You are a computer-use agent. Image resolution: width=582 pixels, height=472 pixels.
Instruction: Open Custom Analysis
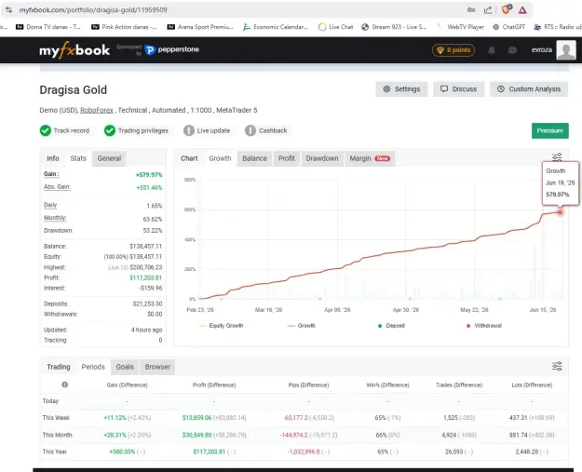pos(529,89)
